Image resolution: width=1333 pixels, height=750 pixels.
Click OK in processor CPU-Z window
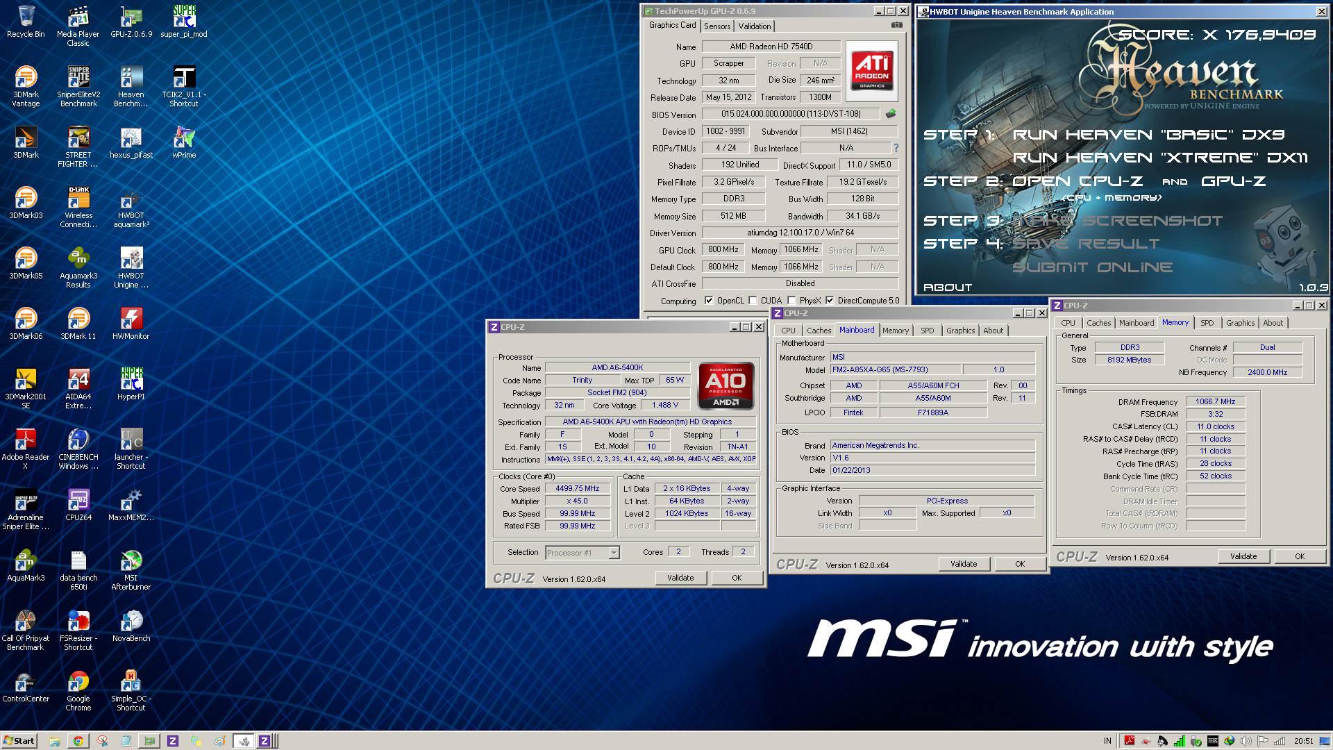click(736, 578)
